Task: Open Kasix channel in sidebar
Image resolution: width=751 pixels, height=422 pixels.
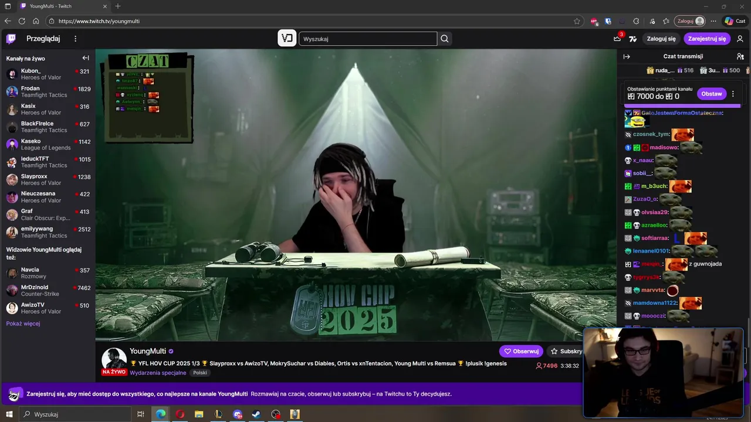Action: click(x=48, y=110)
